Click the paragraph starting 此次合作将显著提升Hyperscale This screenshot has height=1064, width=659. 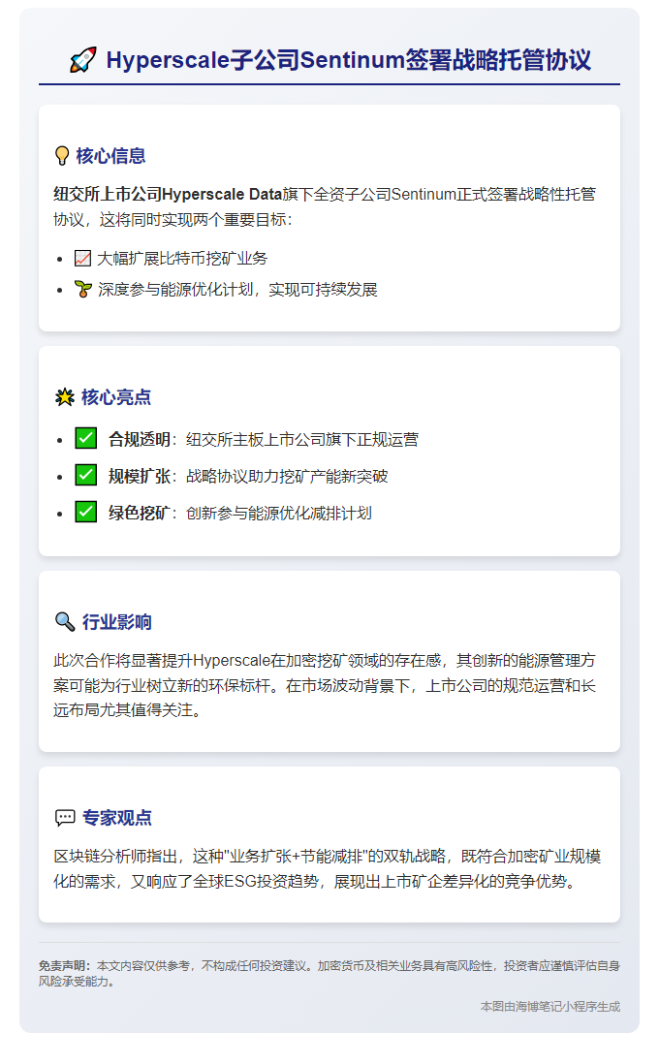(x=325, y=685)
